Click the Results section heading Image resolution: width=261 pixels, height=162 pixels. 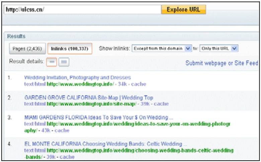click(x=16, y=36)
